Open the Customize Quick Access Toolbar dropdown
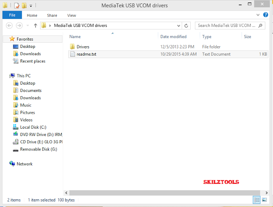This screenshot has width=273, height=207. coord(31,6)
